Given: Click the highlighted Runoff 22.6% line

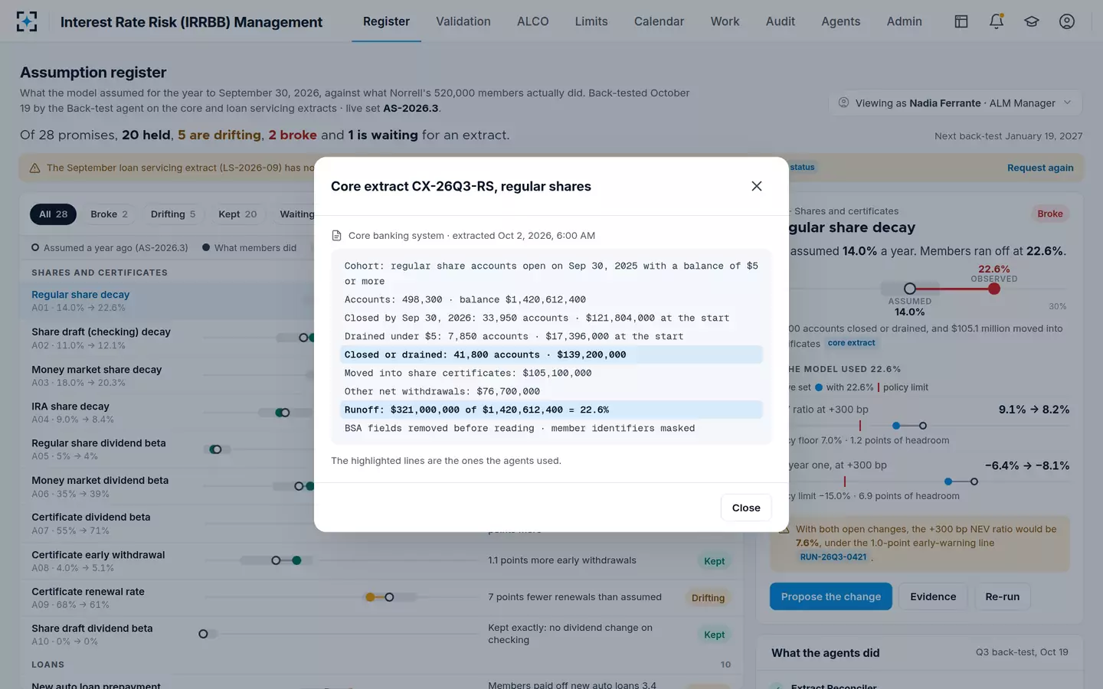Looking at the screenshot, I should point(551,410).
